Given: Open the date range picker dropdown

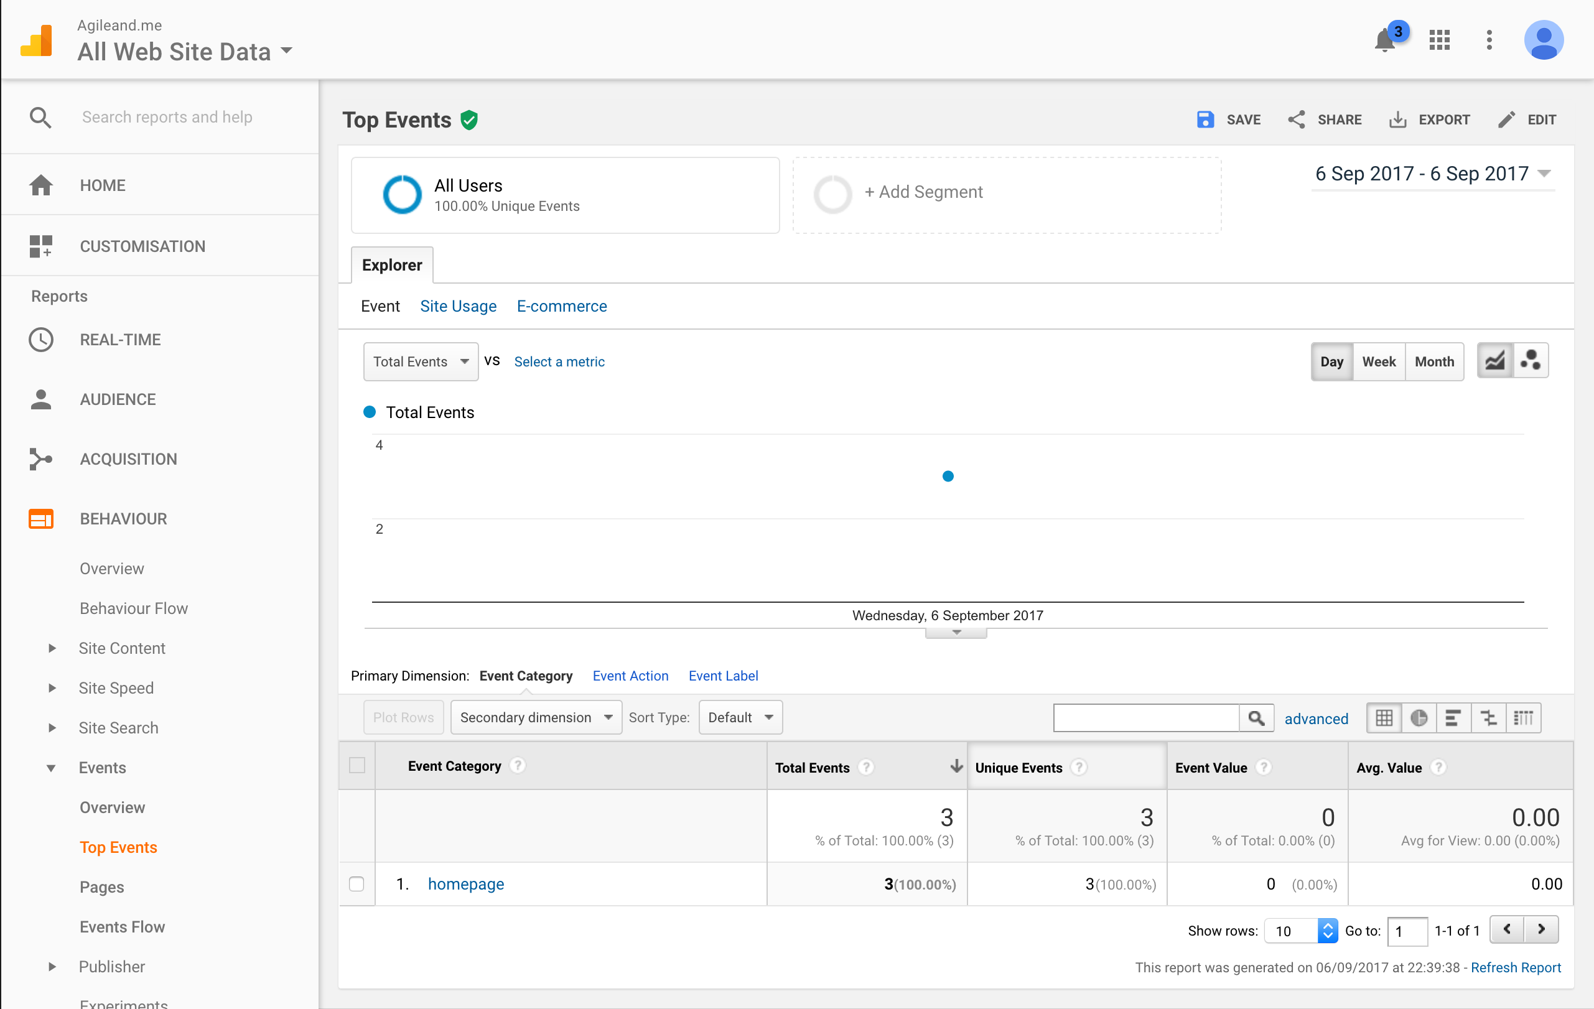Looking at the screenshot, I should tap(1432, 174).
